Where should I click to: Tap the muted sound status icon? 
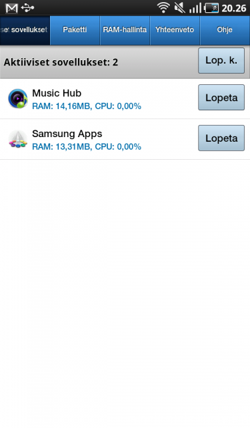179,8
